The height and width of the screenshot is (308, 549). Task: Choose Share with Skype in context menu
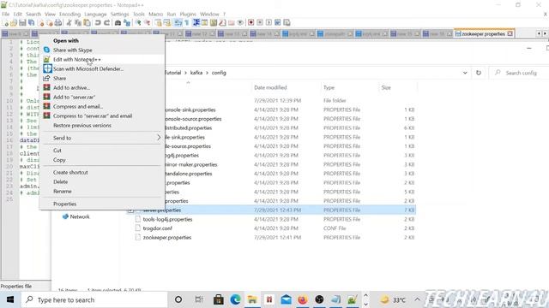[101, 50]
